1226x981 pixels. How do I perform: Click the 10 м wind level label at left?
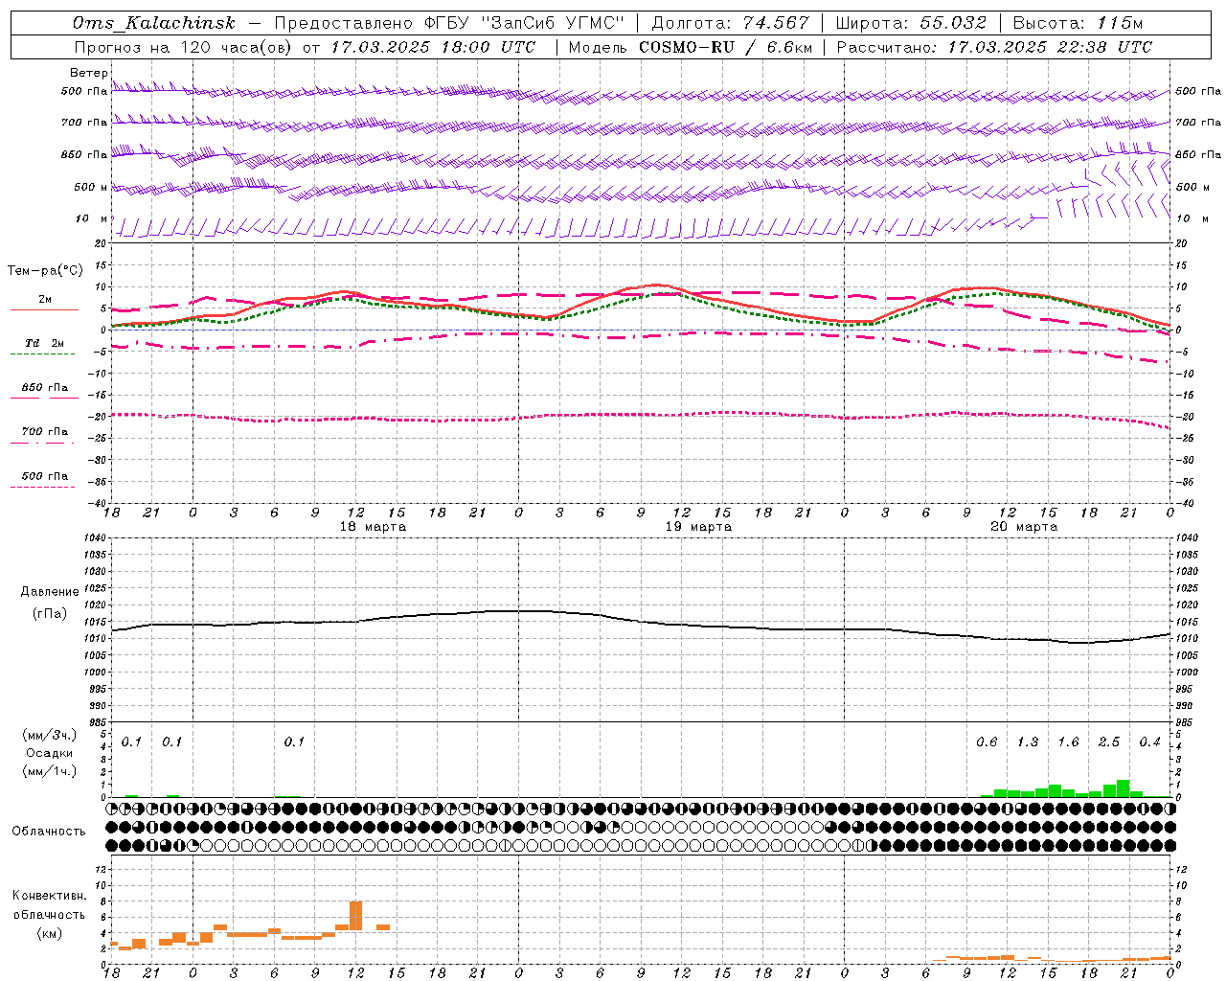92,218
